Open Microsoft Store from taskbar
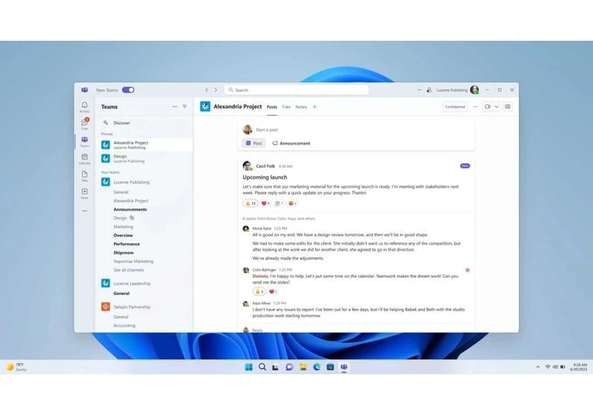 pyautogui.click(x=330, y=367)
